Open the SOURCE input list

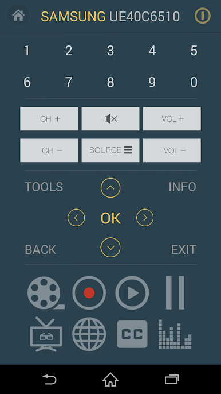click(110, 150)
